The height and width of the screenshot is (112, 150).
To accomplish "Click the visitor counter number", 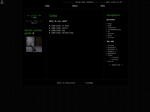I will click(34, 23).
